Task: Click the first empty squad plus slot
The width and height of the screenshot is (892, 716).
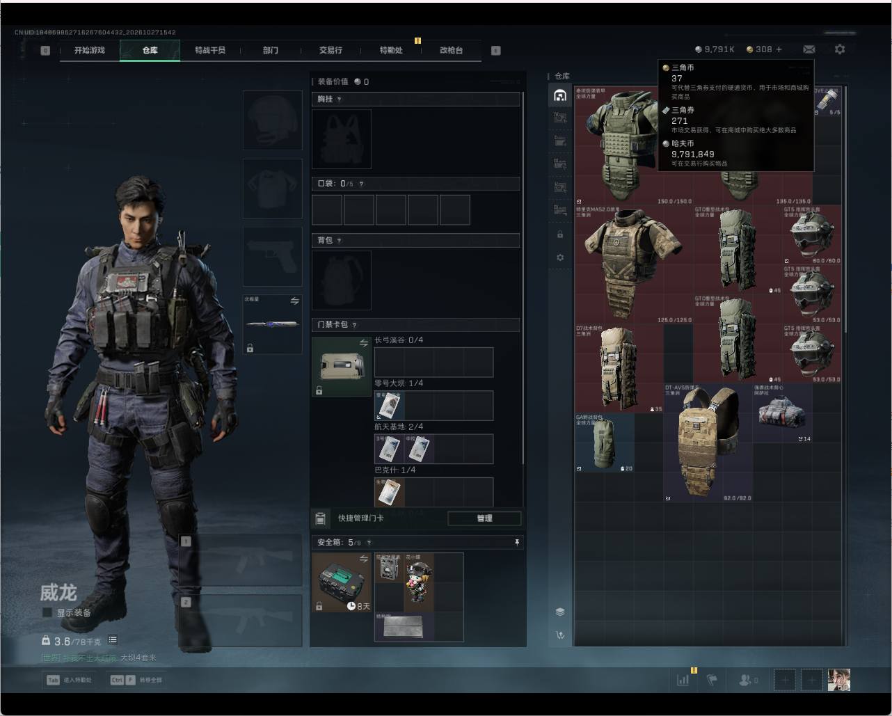Action: coord(783,680)
